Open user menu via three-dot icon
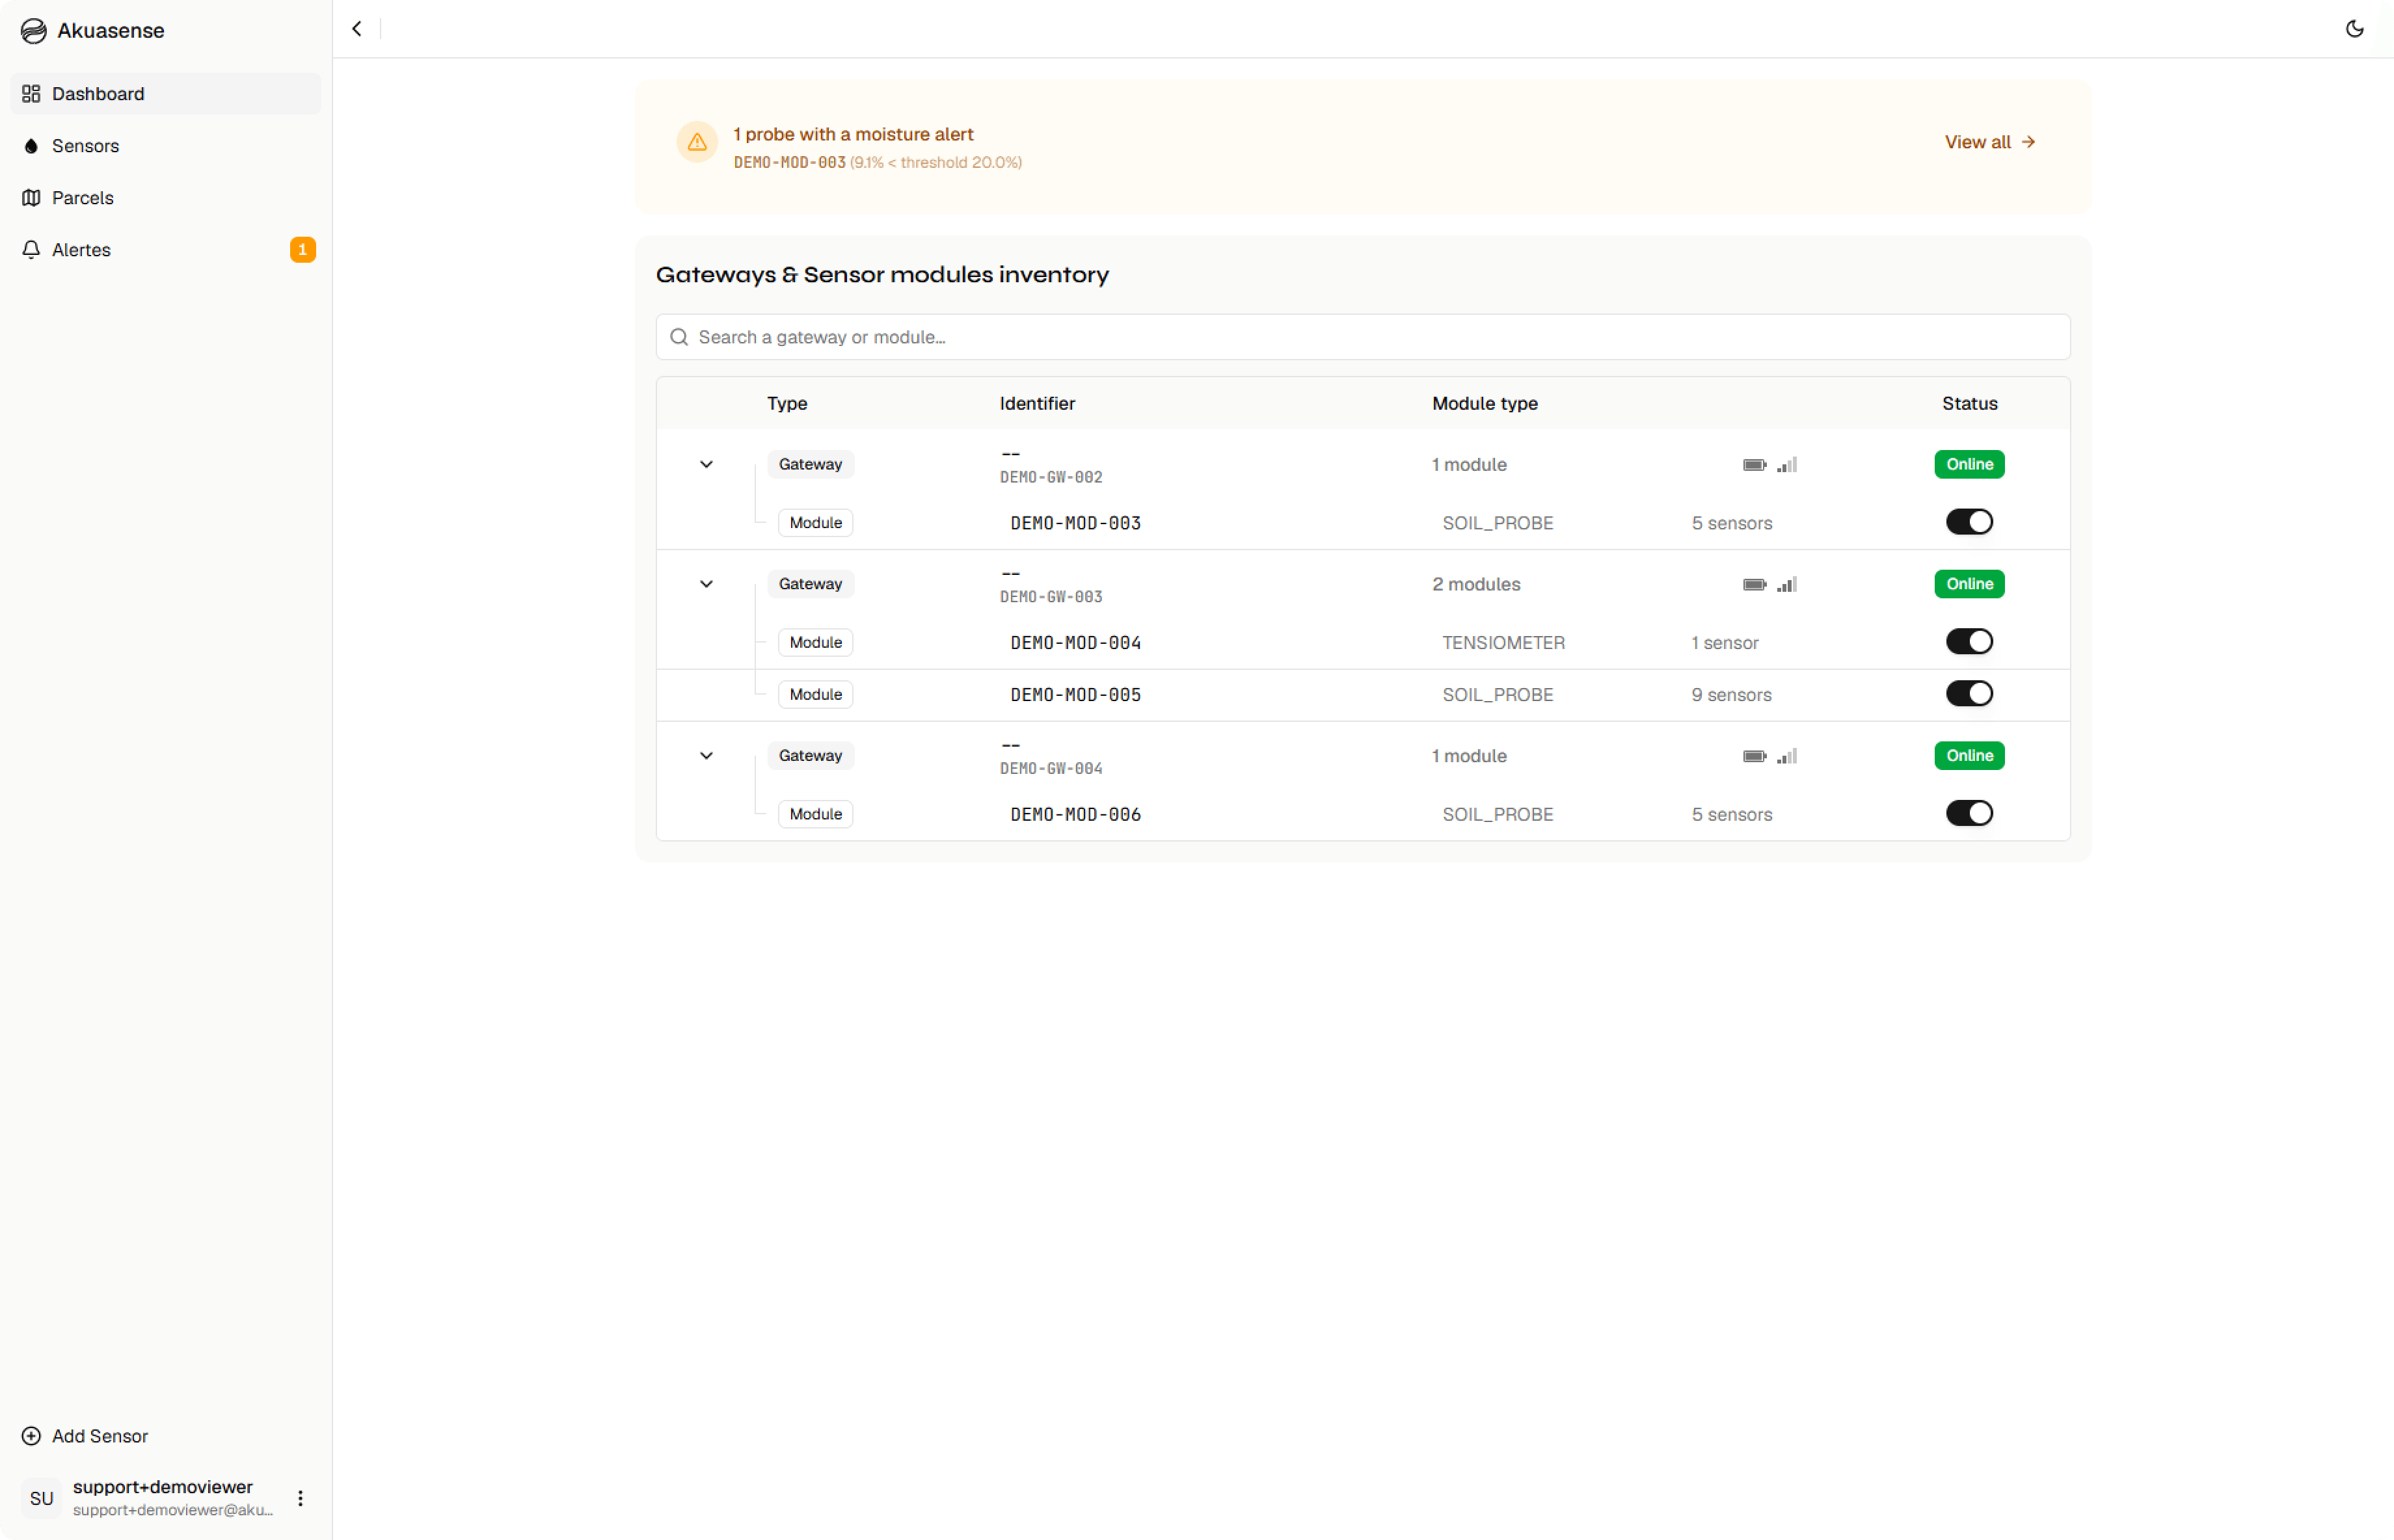 tap(300, 1498)
